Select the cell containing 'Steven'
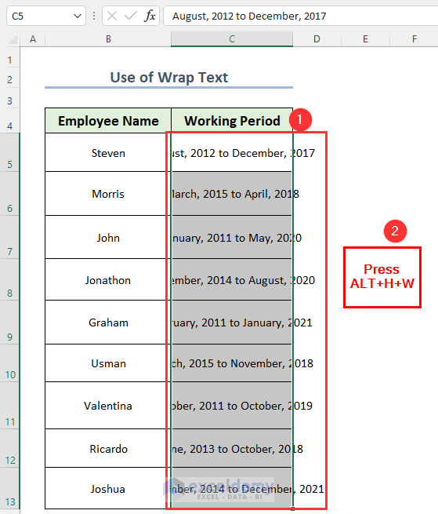438x514 pixels. click(108, 152)
